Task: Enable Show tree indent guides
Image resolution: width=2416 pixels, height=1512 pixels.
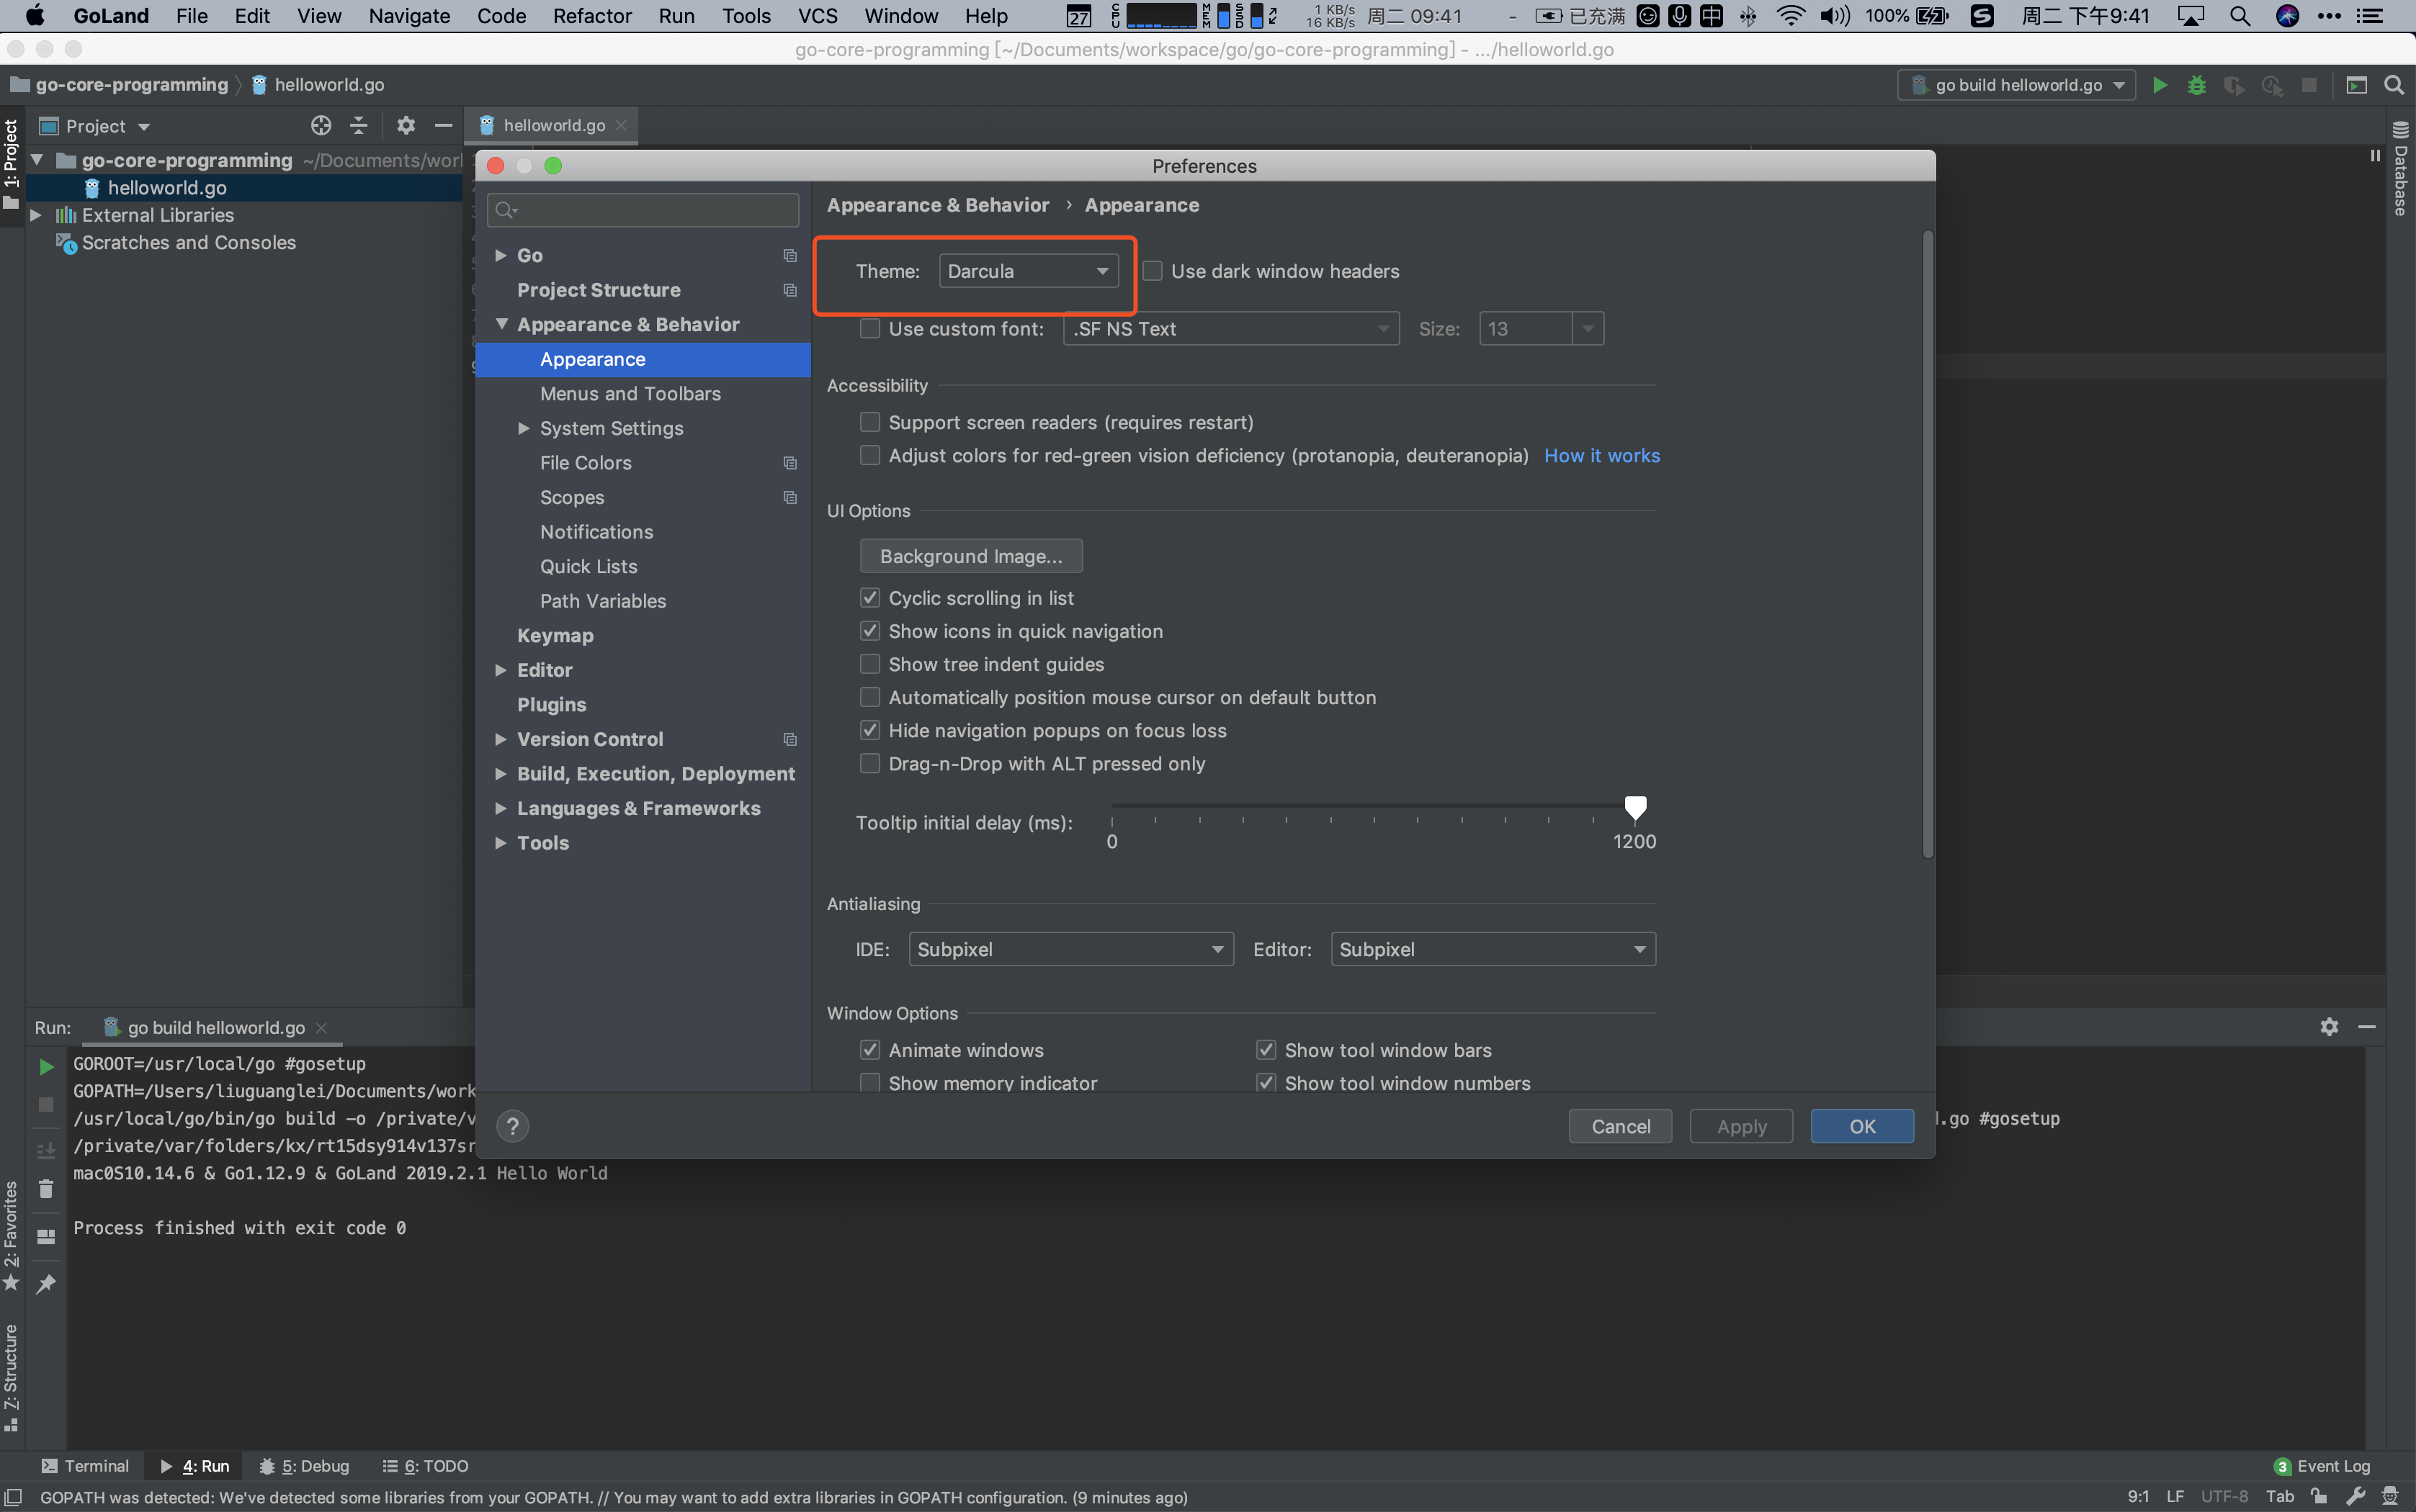Action: coord(870,664)
